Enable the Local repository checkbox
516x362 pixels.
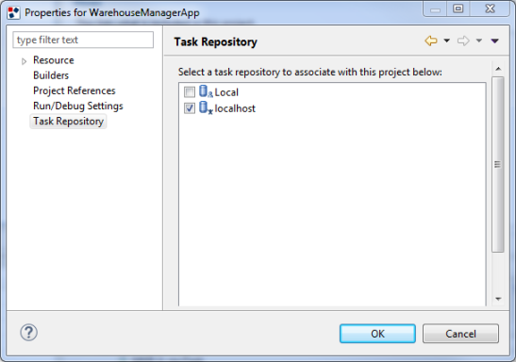pyautogui.click(x=190, y=92)
